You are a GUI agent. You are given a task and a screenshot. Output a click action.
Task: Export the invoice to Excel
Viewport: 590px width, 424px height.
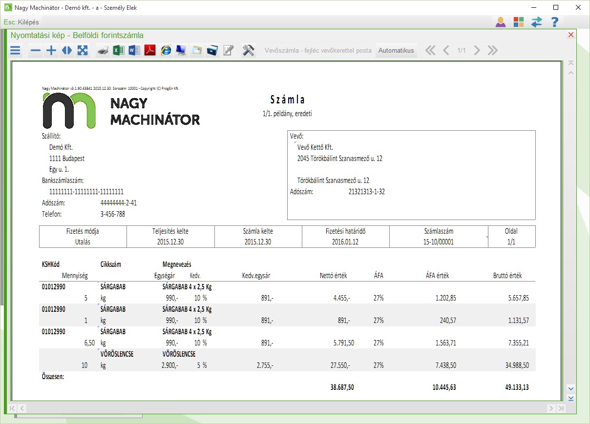(x=118, y=51)
